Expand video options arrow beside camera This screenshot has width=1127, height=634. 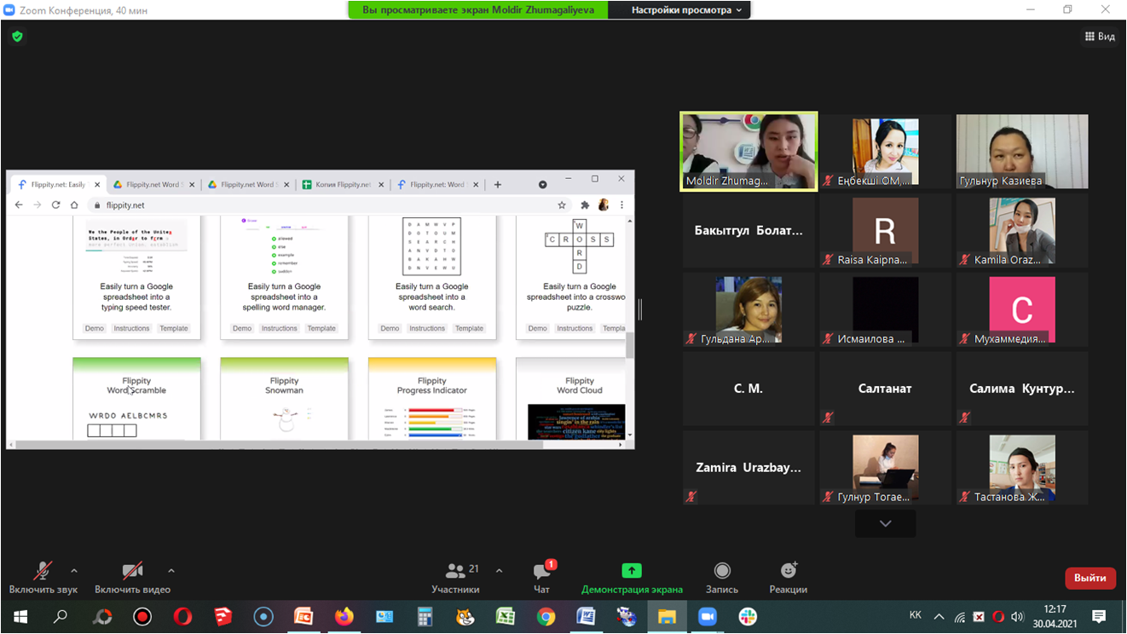171,571
